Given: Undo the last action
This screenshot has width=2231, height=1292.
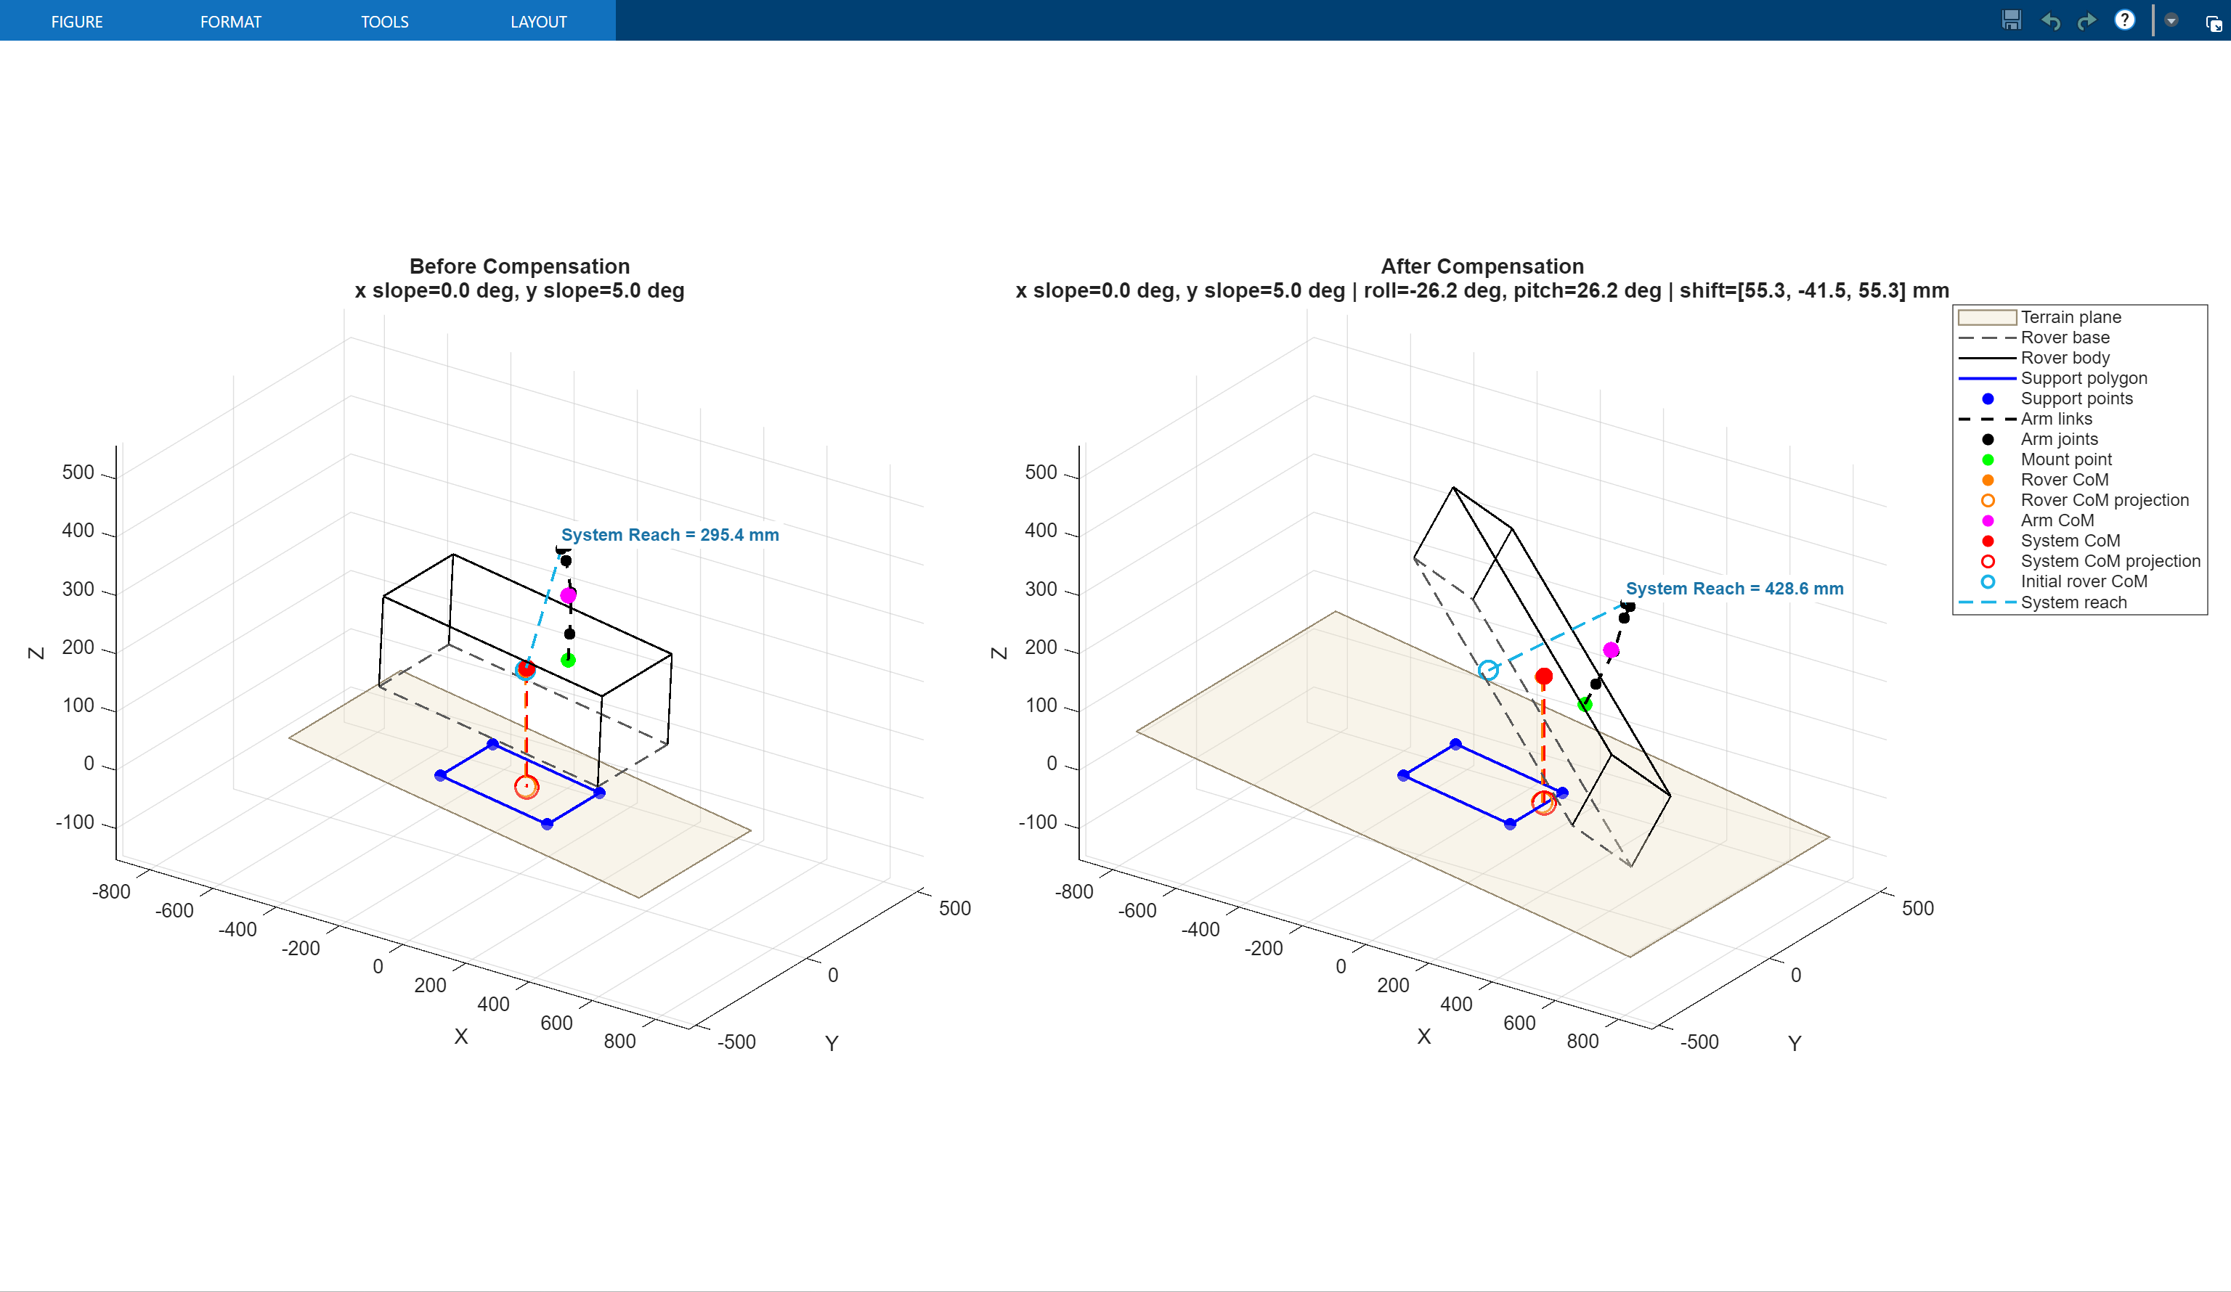Looking at the screenshot, I should point(2052,20).
